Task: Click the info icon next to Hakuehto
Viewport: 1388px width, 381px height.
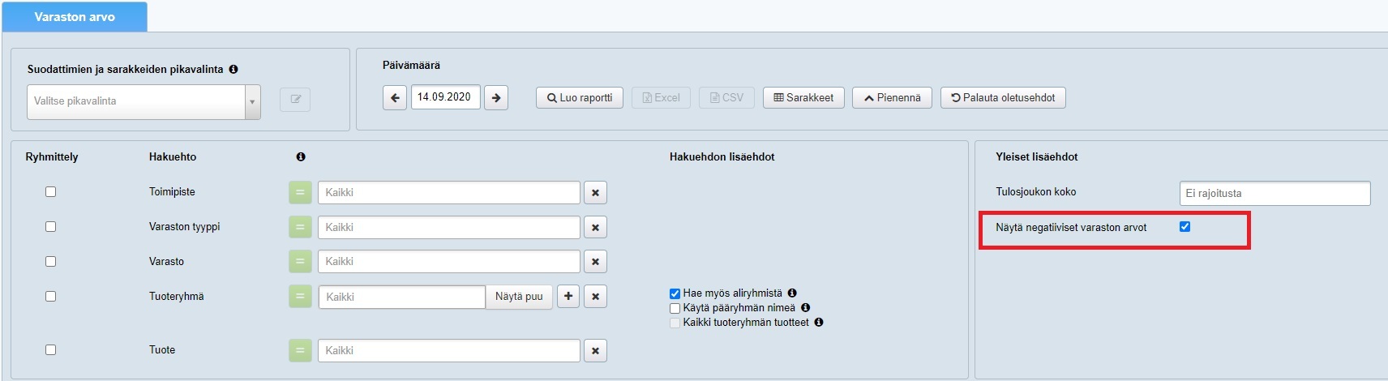Action: [301, 157]
